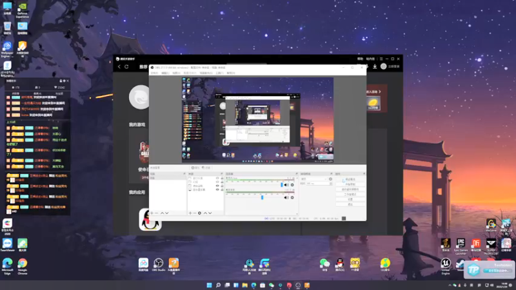Refresh the Tencent assistant page

[126, 67]
